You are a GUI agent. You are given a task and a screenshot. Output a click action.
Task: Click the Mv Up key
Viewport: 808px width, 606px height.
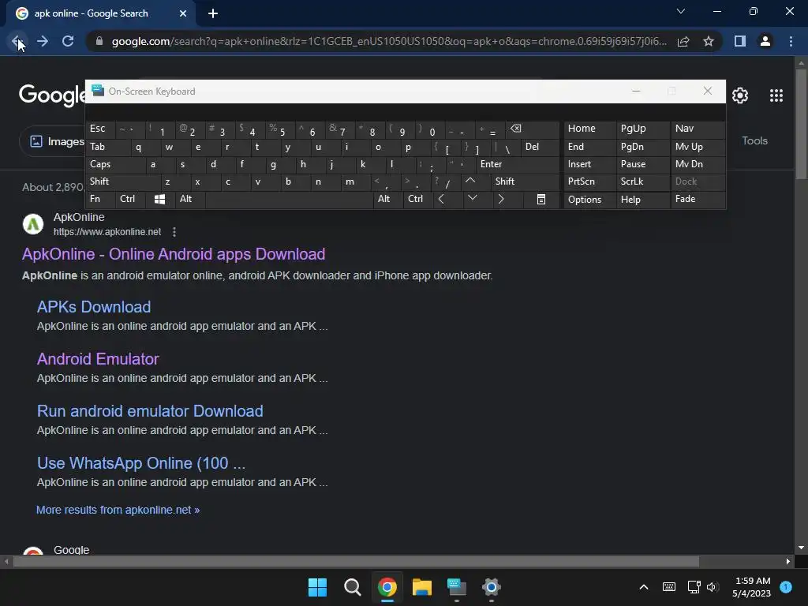tap(698, 148)
